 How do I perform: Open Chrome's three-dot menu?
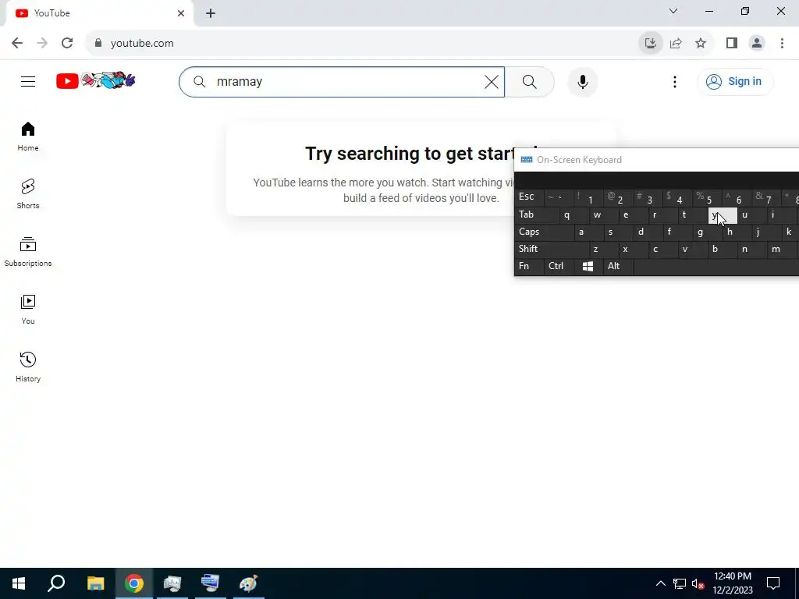coord(782,44)
